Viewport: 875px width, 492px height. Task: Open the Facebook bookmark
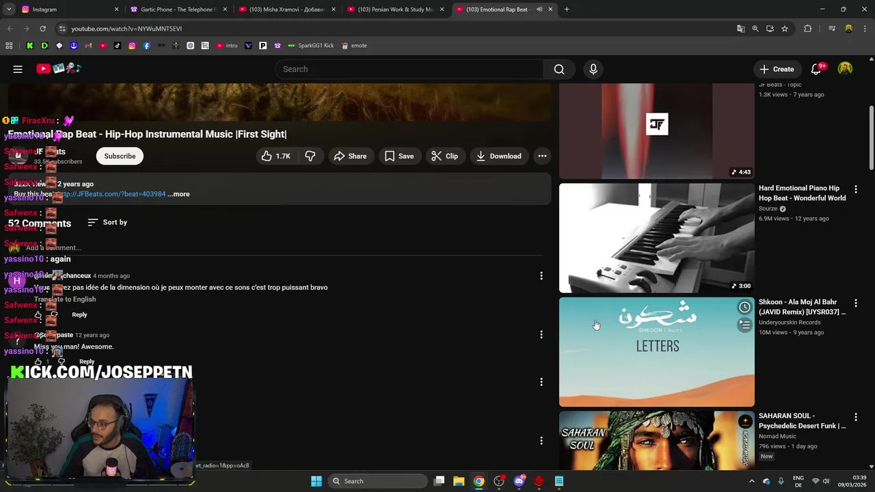(x=146, y=46)
